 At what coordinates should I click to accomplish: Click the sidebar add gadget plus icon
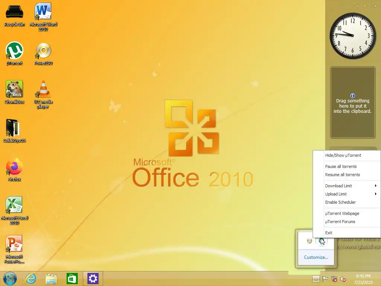click(375, 6)
